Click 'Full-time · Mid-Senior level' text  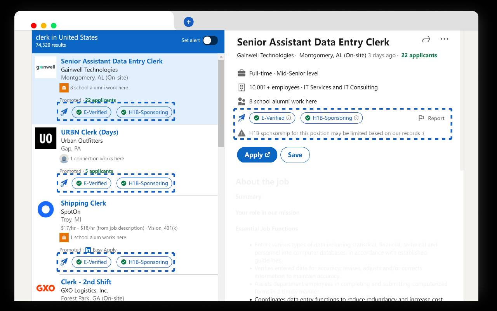[284, 73]
